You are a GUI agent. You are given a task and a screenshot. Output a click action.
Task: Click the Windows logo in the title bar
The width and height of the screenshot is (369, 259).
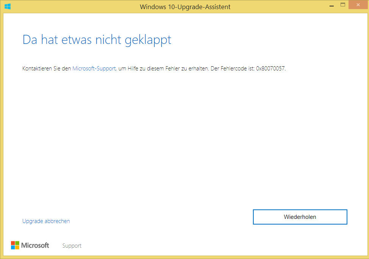pyautogui.click(x=8, y=6)
